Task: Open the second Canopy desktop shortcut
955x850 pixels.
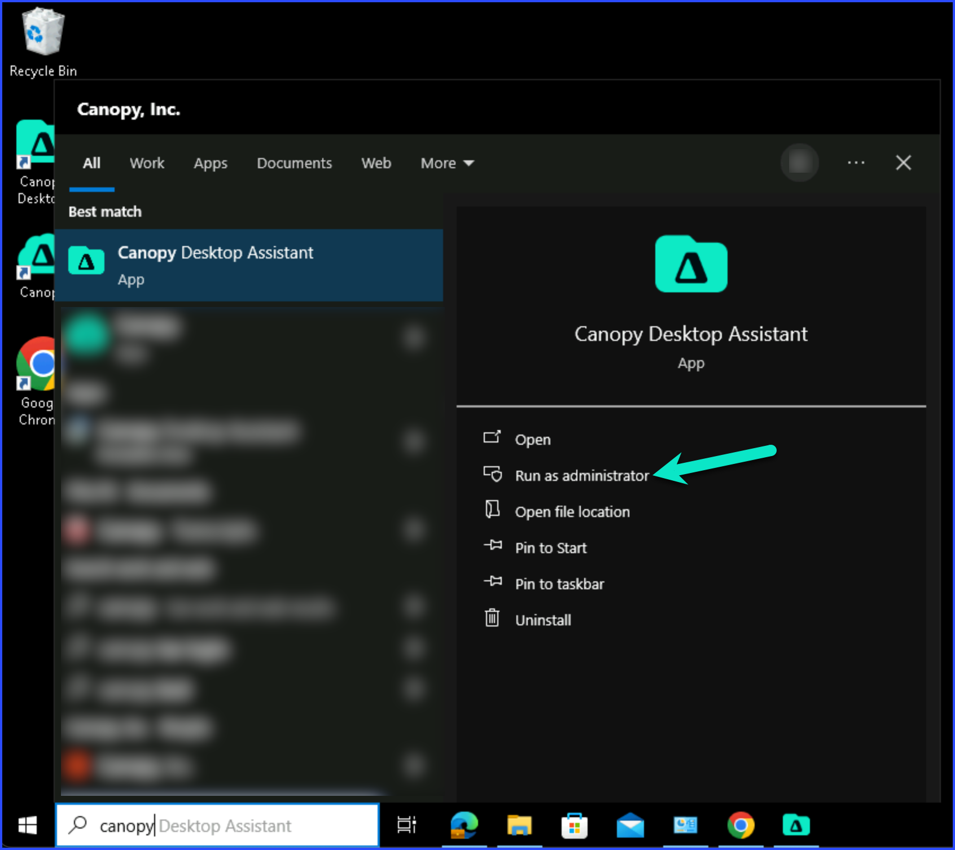Action: [x=36, y=266]
